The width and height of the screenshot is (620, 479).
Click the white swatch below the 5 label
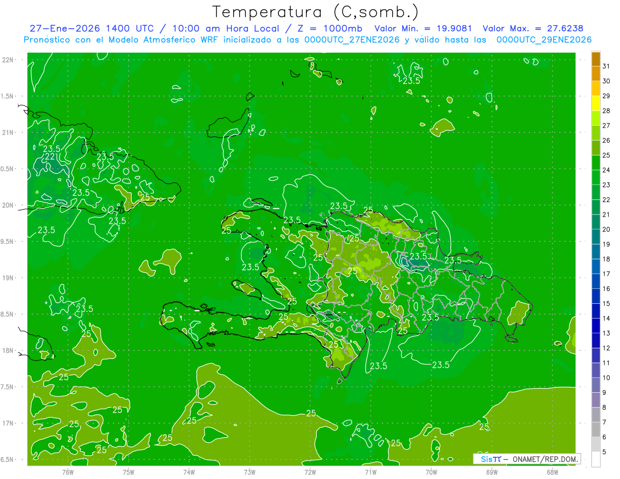click(x=596, y=459)
